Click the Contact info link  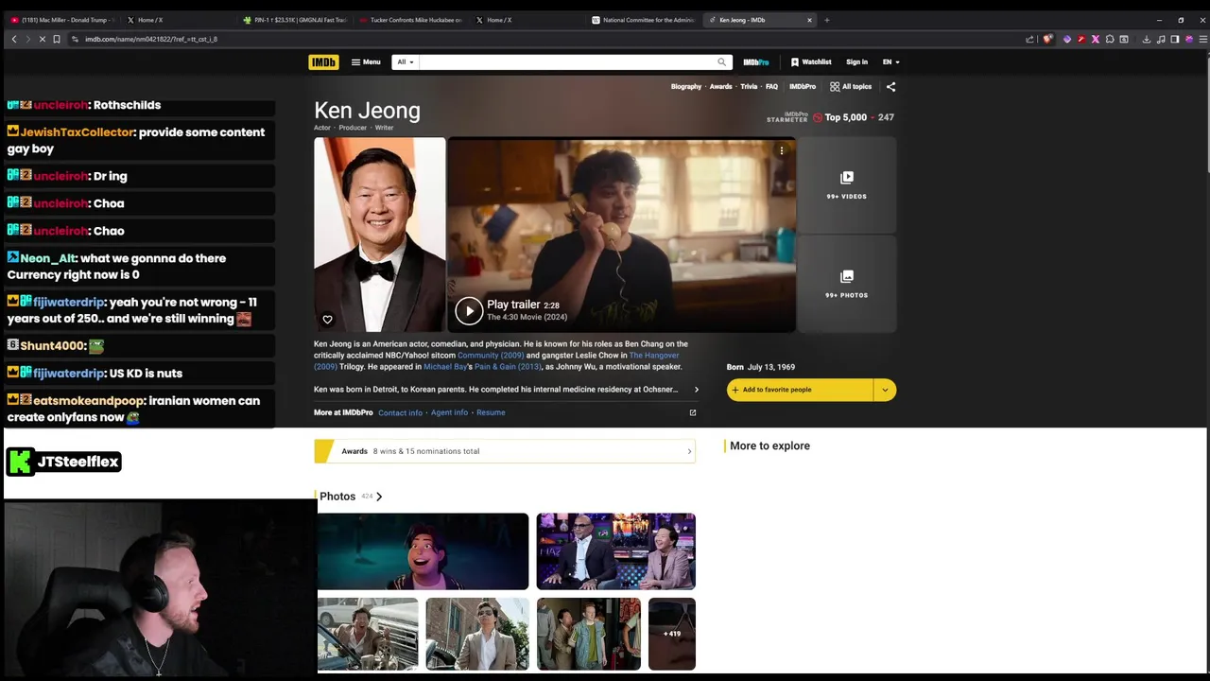pos(400,413)
